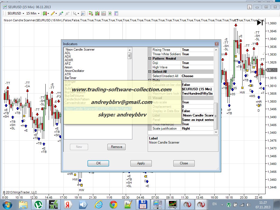Click the green dollar sign icon
The height and width of the screenshot is (210, 280).
[110, 13]
